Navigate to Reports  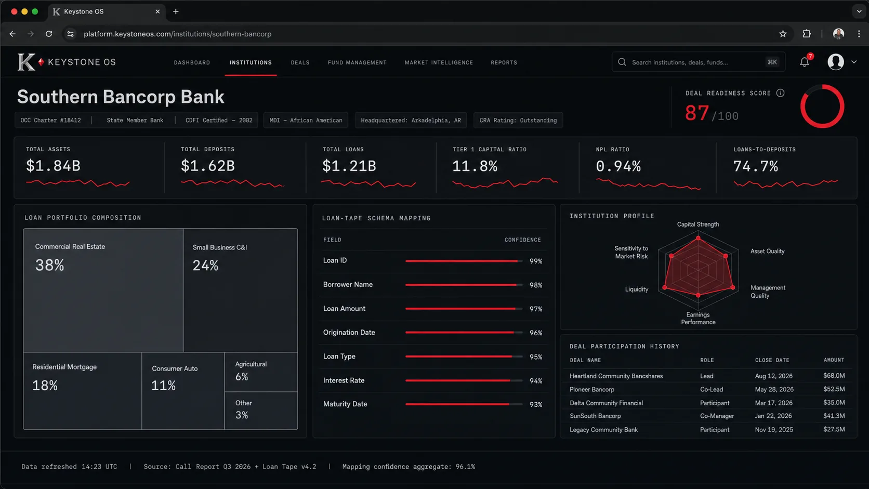coord(504,62)
